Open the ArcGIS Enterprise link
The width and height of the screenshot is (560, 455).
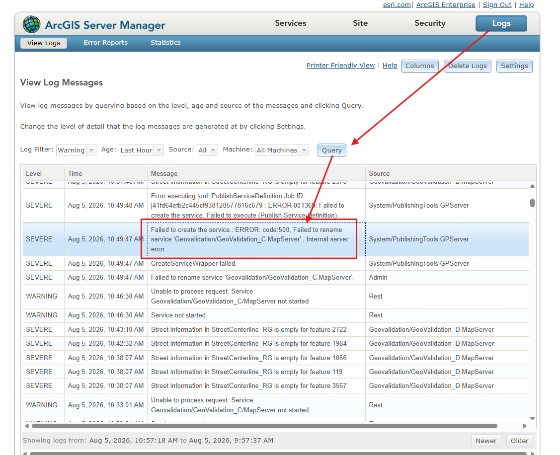(x=445, y=4)
